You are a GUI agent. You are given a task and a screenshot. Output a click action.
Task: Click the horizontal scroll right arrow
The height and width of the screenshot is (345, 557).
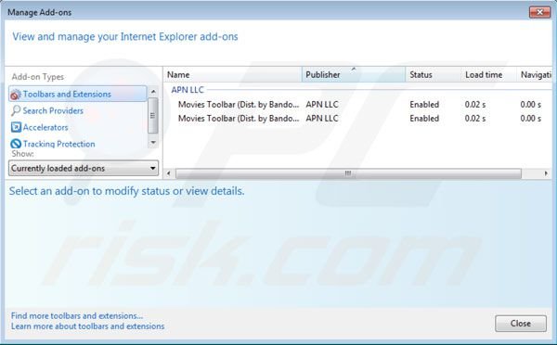546,173
